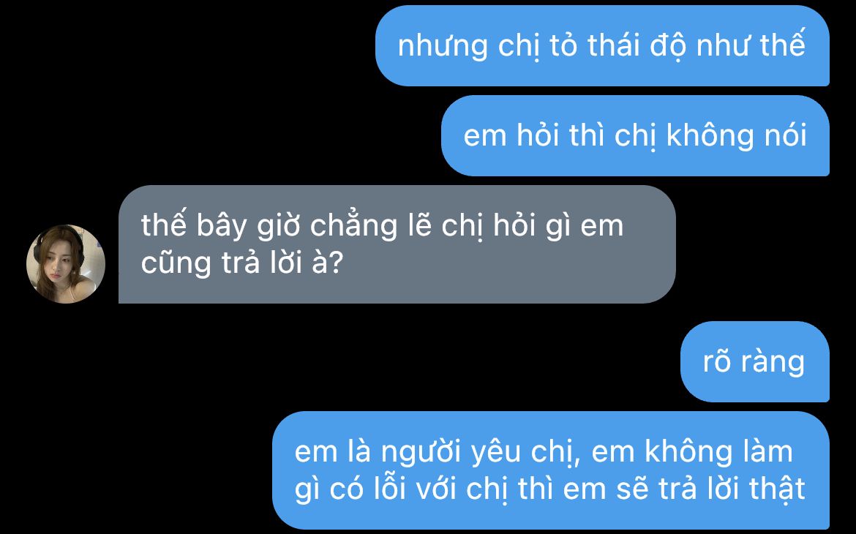Click "không nói" in the second blue bubble
The height and width of the screenshot is (534, 856).
[737, 135]
